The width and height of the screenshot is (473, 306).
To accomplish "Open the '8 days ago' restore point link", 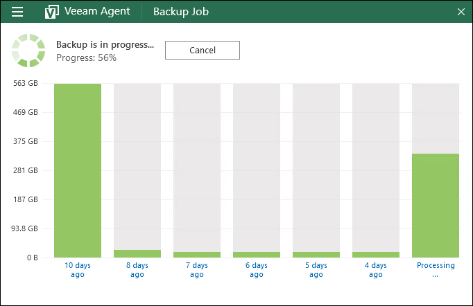I will point(137,269).
